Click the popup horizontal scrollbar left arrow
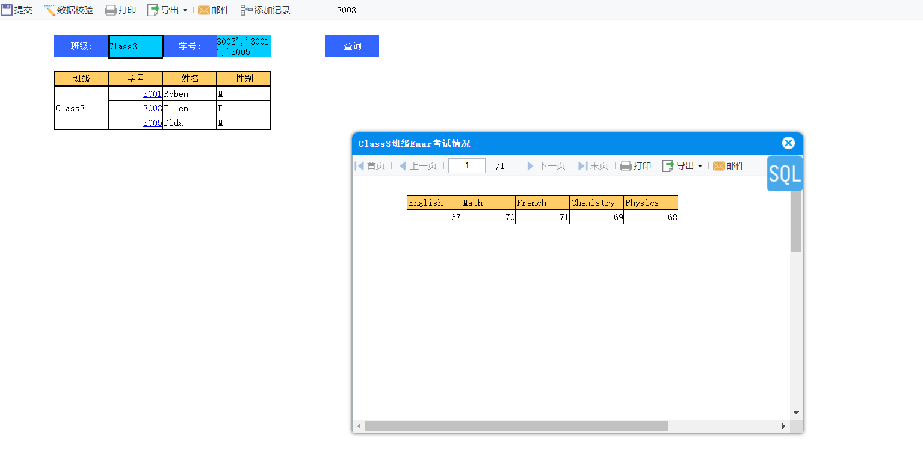Viewport: 923px width, 465px height. (x=359, y=426)
